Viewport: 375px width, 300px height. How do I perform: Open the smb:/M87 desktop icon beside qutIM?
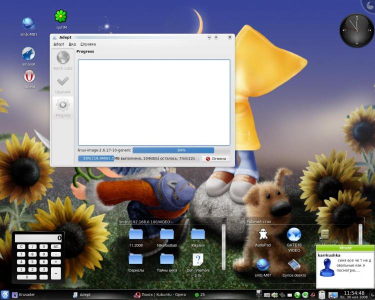[x=28, y=23]
